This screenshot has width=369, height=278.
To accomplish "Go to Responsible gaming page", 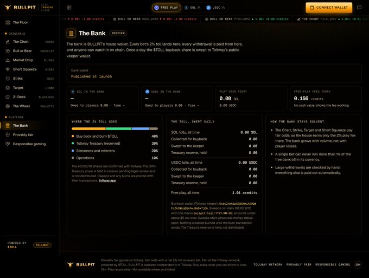I will (30, 144).
